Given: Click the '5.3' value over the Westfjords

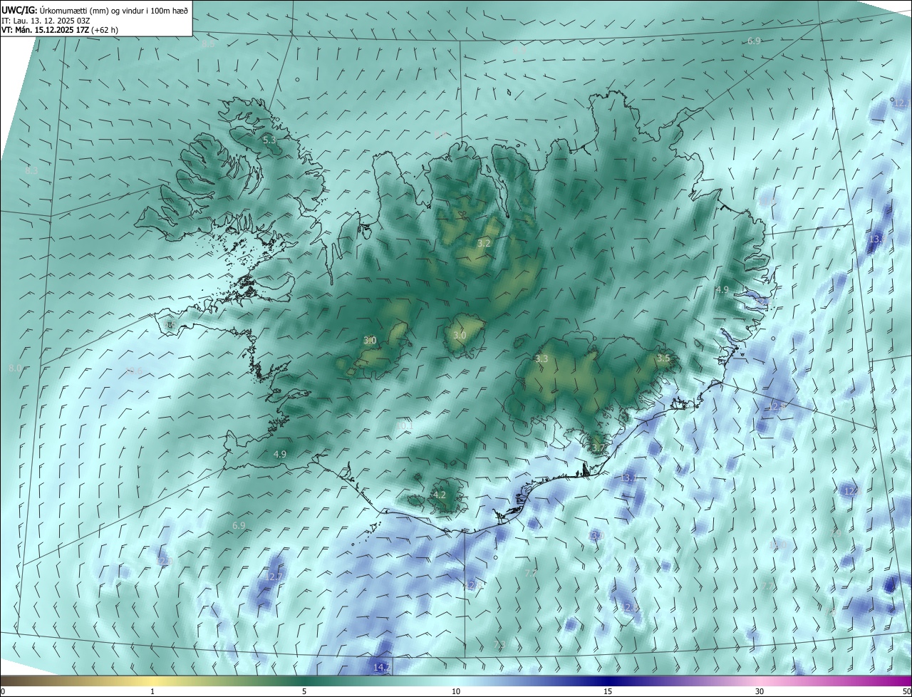Looking at the screenshot, I should pyautogui.click(x=269, y=140).
